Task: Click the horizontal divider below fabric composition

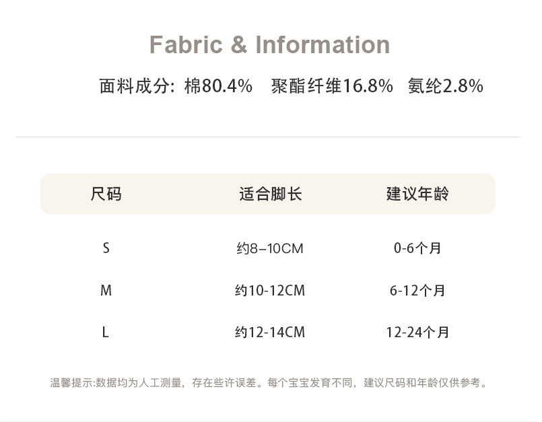Action: pyautogui.click(x=268, y=137)
